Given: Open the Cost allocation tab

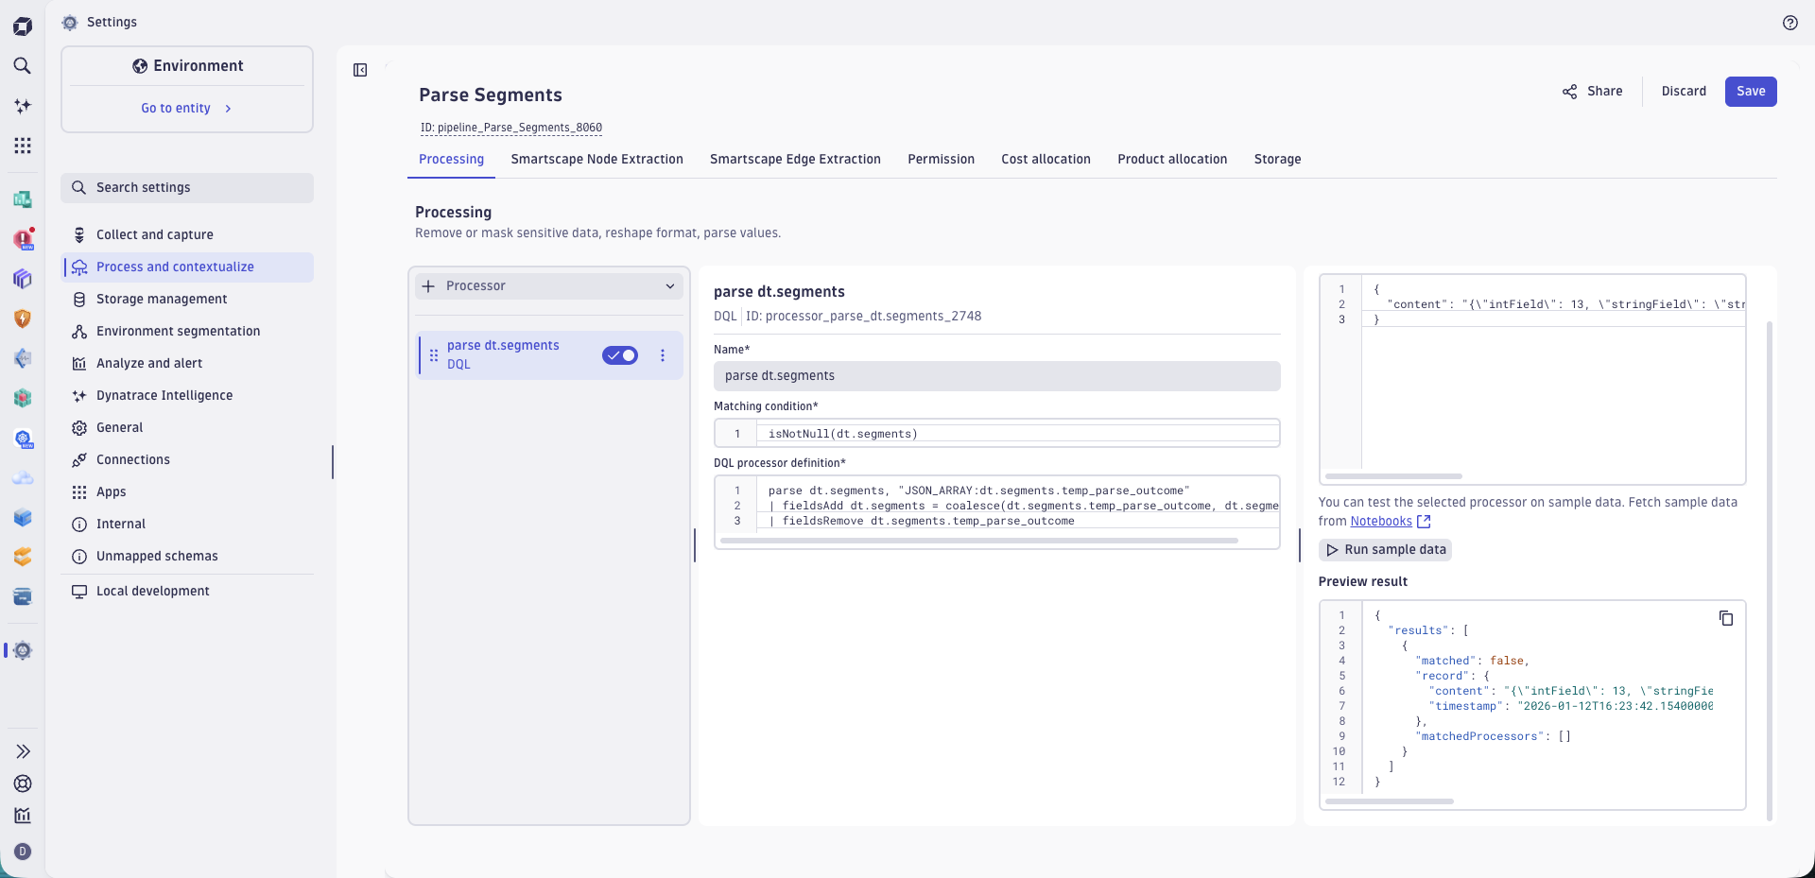Looking at the screenshot, I should point(1046,159).
